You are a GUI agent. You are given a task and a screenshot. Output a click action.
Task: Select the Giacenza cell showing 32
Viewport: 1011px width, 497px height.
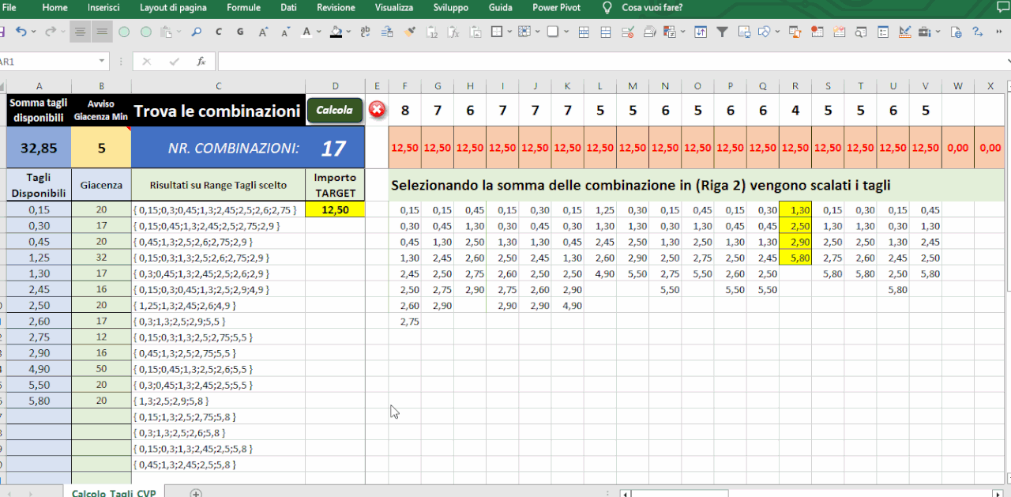[x=101, y=258]
